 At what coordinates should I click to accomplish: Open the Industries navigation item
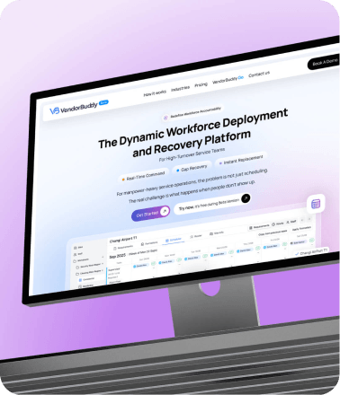click(180, 89)
